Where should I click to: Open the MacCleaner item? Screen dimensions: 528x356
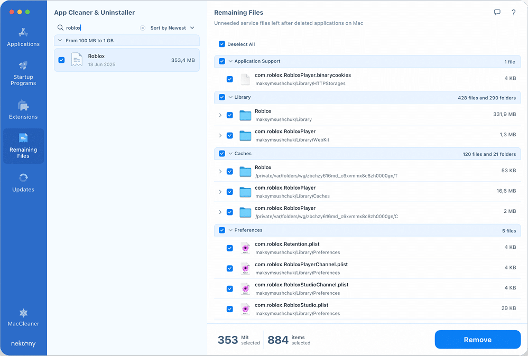[x=23, y=317]
